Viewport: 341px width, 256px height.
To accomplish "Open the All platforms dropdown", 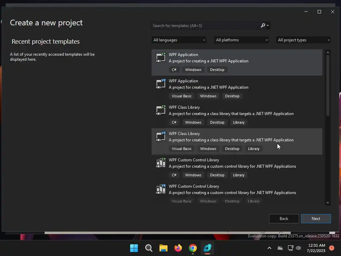I will (x=241, y=40).
